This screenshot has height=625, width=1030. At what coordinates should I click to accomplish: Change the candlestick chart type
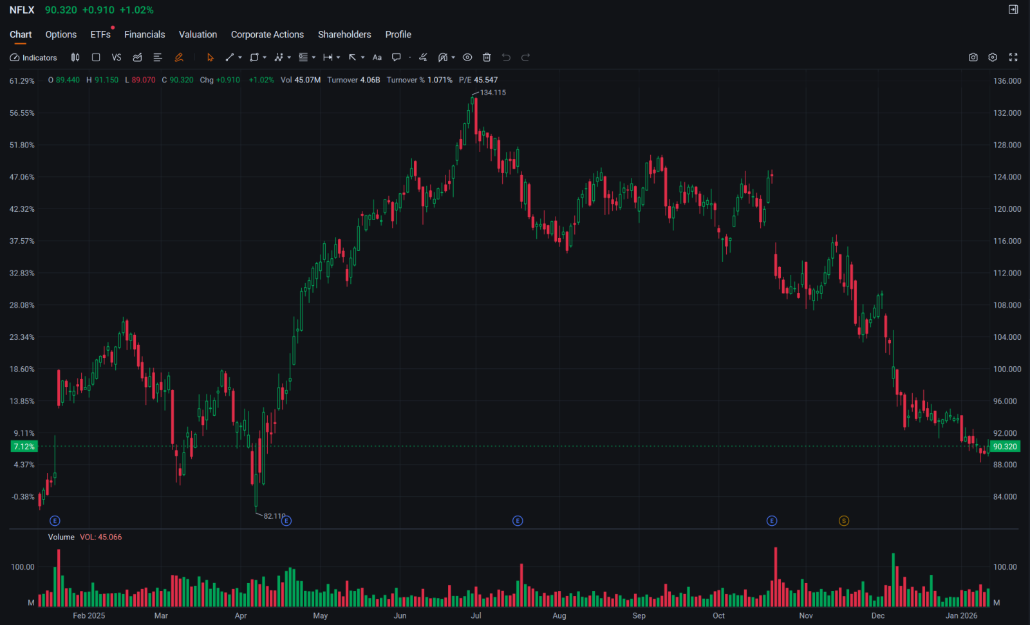[x=75, y=57]
